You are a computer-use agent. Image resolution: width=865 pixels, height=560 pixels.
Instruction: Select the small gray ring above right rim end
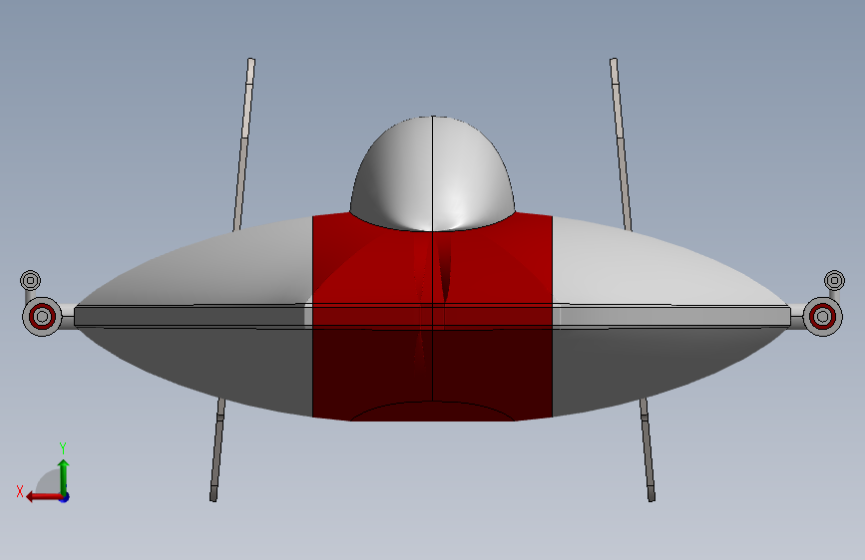pos(834,281)
